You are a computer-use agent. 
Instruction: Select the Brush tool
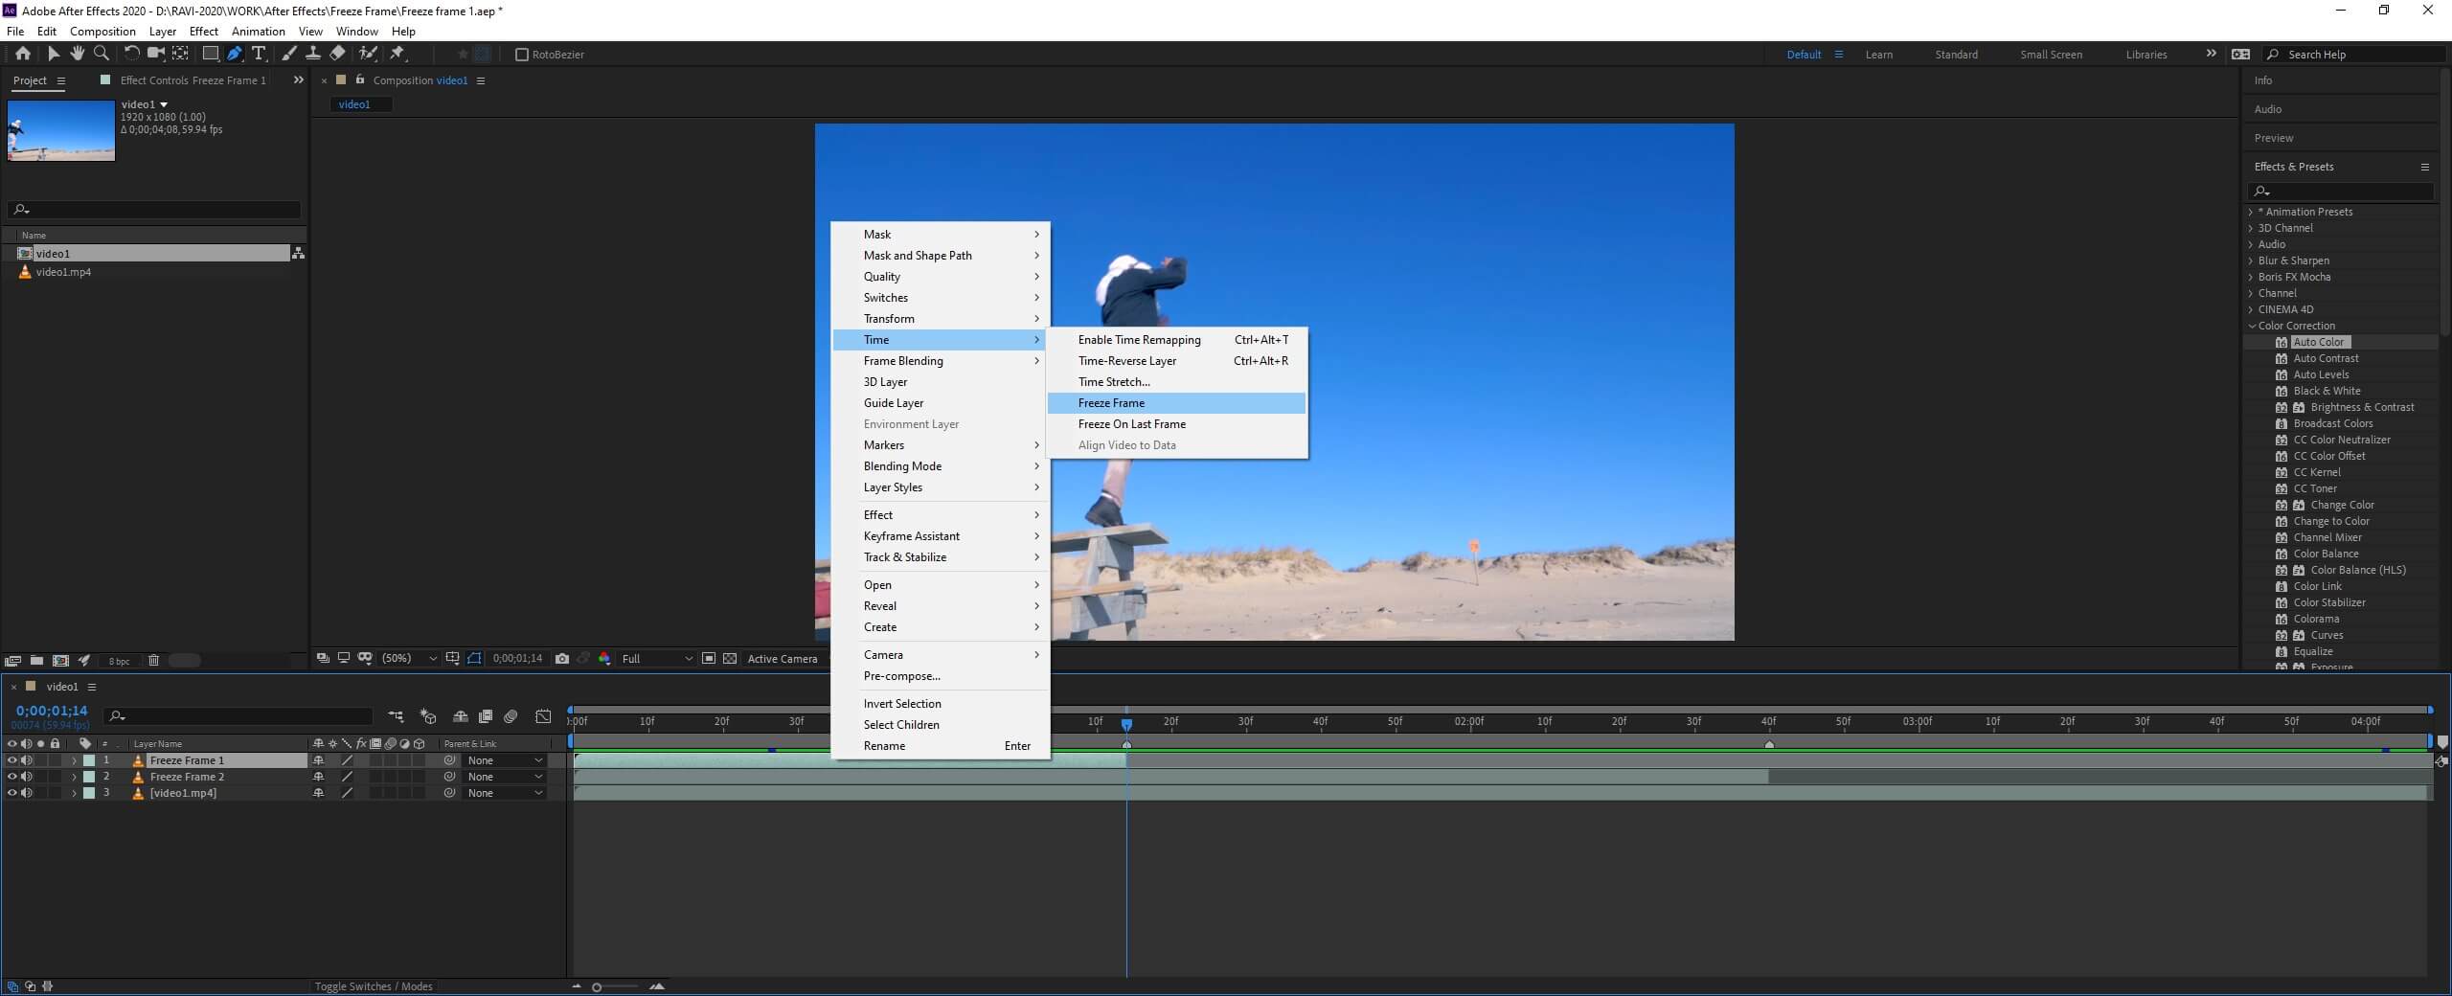tap(288, 54)
